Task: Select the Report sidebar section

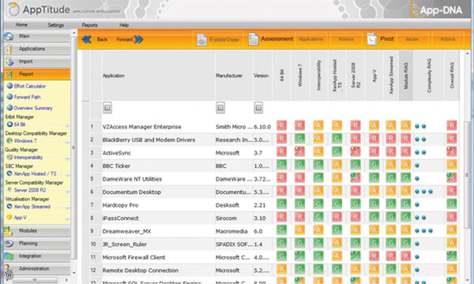Action: [37, 74]
